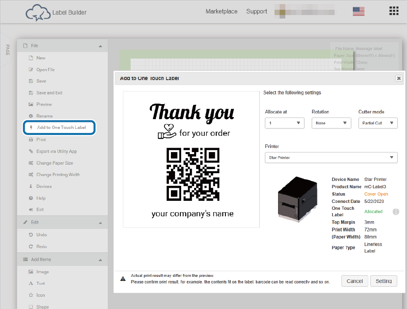407x309 pixels.
Task: Click the Change Paper Size gears icon
Action: pyautogui.click(x=31, y=163)
